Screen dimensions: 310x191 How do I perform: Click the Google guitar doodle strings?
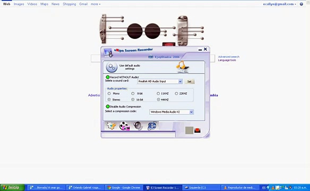click(x=152, y=30)
